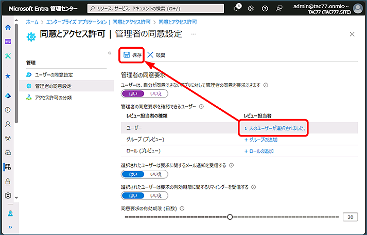Show info for admin consent request setting
The width and height of the screenshot is (367, 235).
point(266,85)
